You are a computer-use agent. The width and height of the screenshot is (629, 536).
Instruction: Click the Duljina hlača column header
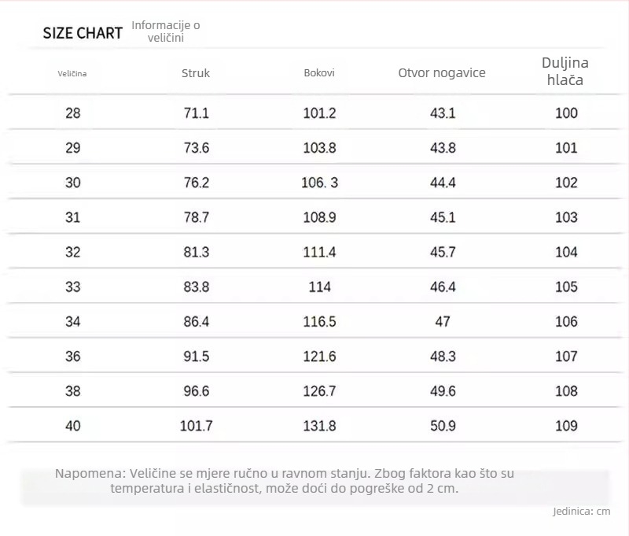click(x=565, y=71)
